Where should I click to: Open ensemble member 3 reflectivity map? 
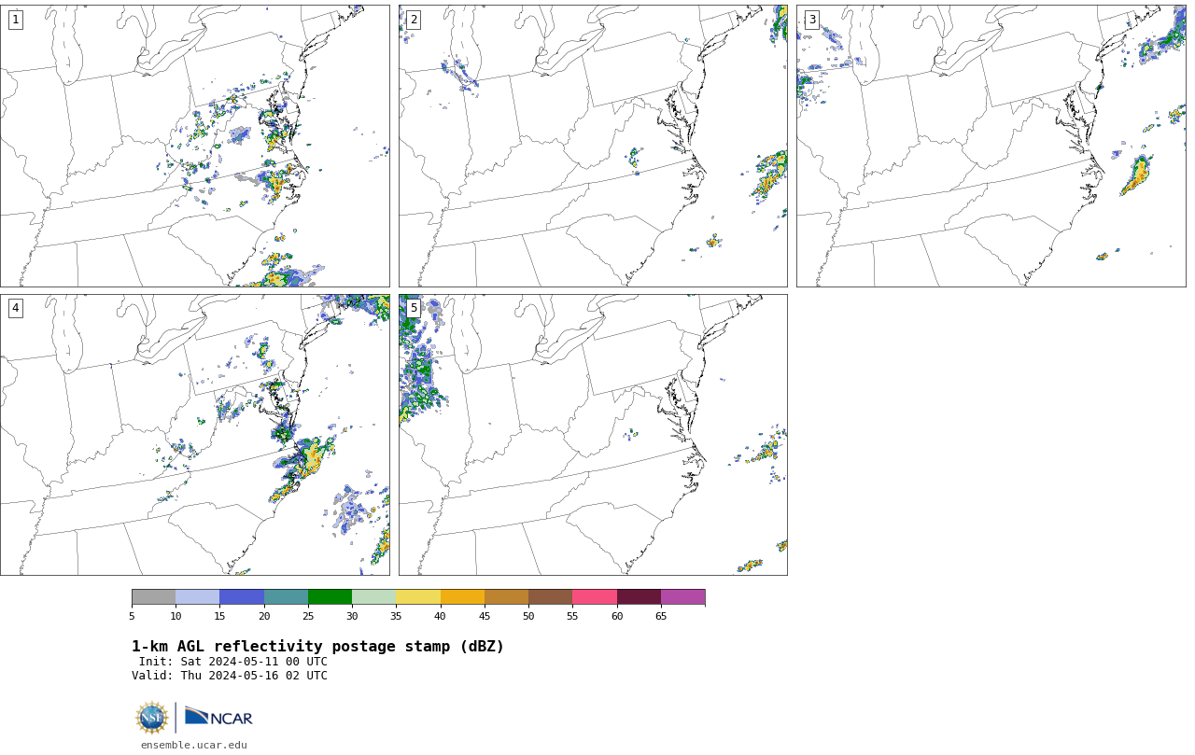991,146
